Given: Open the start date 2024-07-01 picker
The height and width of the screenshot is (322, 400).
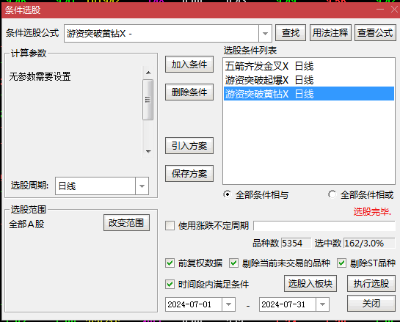Looking at the screenshot, I should (228, 304).
